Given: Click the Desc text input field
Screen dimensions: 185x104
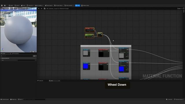Looking at the screenshot, I should (26, 60).
